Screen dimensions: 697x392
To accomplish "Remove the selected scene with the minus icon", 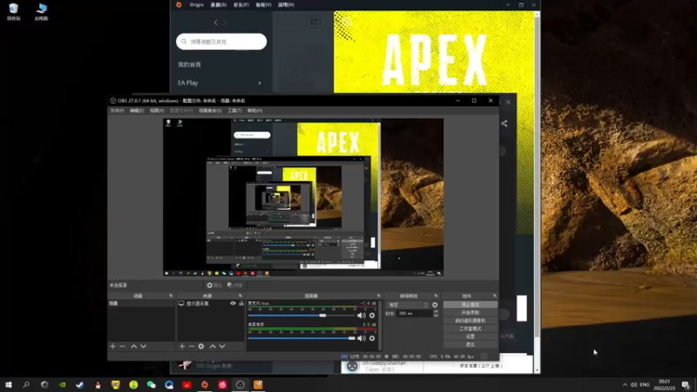I will [122, 346].
